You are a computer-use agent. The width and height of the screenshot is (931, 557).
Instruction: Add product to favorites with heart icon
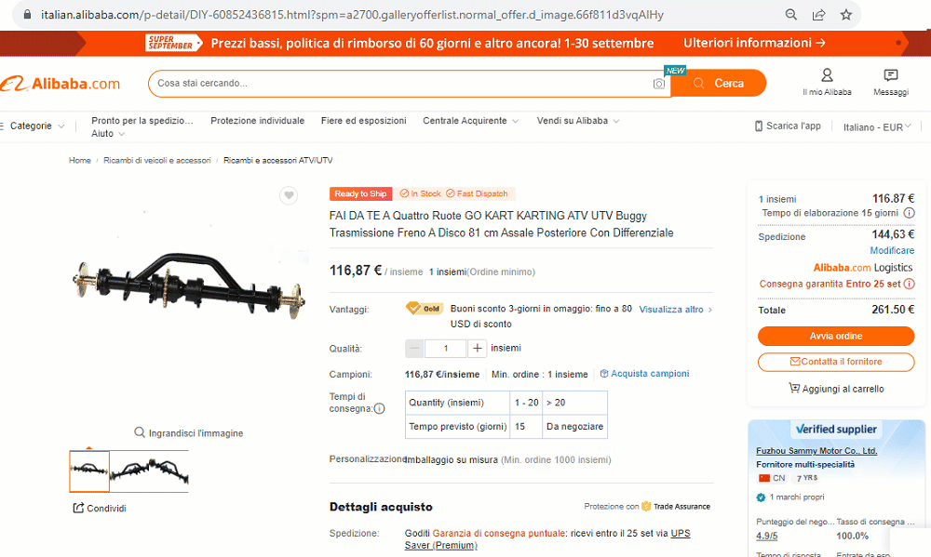pyautogui.click(x=289, y=195)
